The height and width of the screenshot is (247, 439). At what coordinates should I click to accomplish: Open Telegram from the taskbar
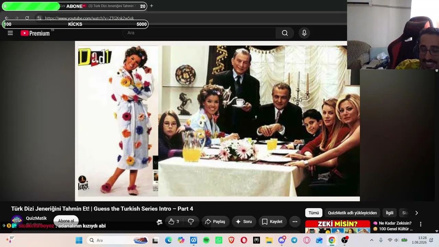(x=294, y=240)
